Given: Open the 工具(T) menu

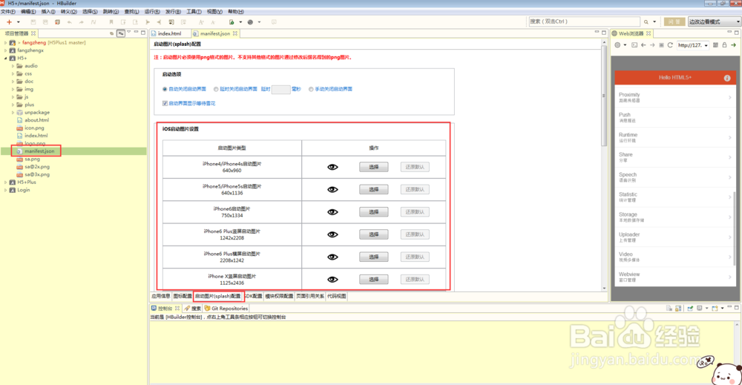Looking at the screenshot, I should click(194, 11).
